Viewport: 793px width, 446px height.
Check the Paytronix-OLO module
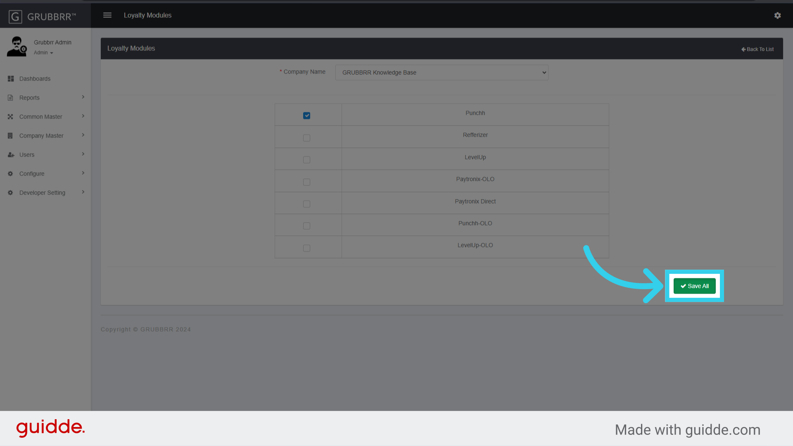tap(306, 182)
